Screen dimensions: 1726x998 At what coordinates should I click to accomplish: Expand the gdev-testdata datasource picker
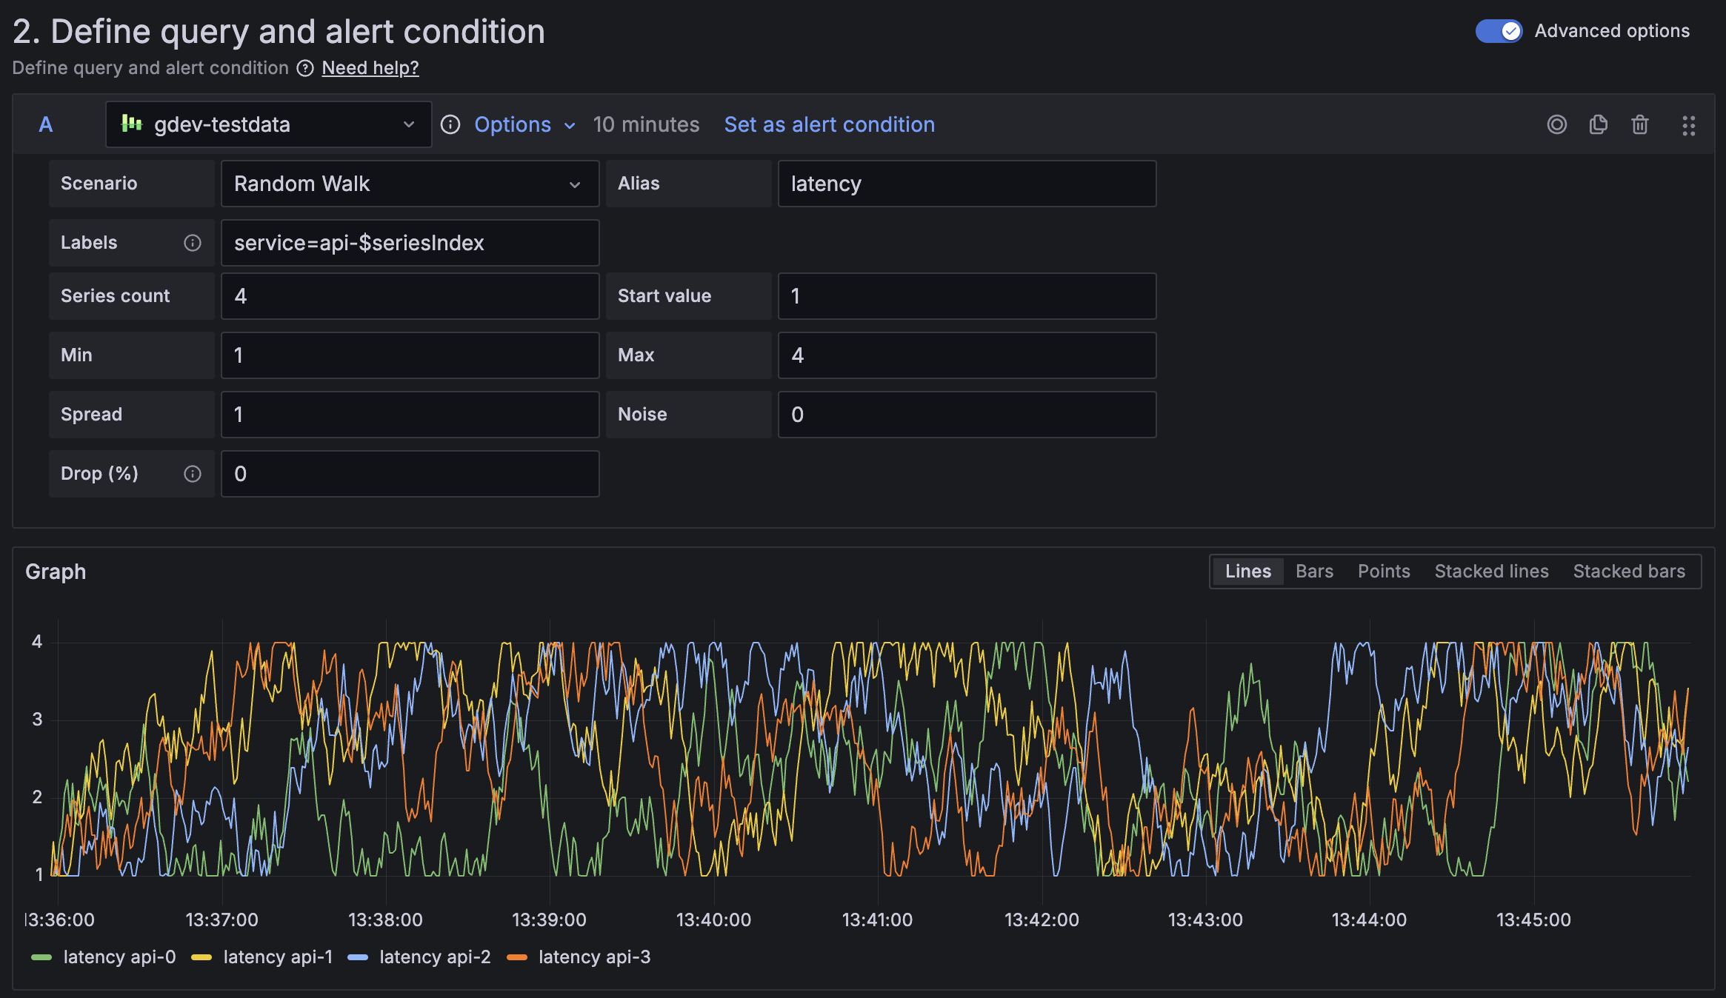click(409, 124)
